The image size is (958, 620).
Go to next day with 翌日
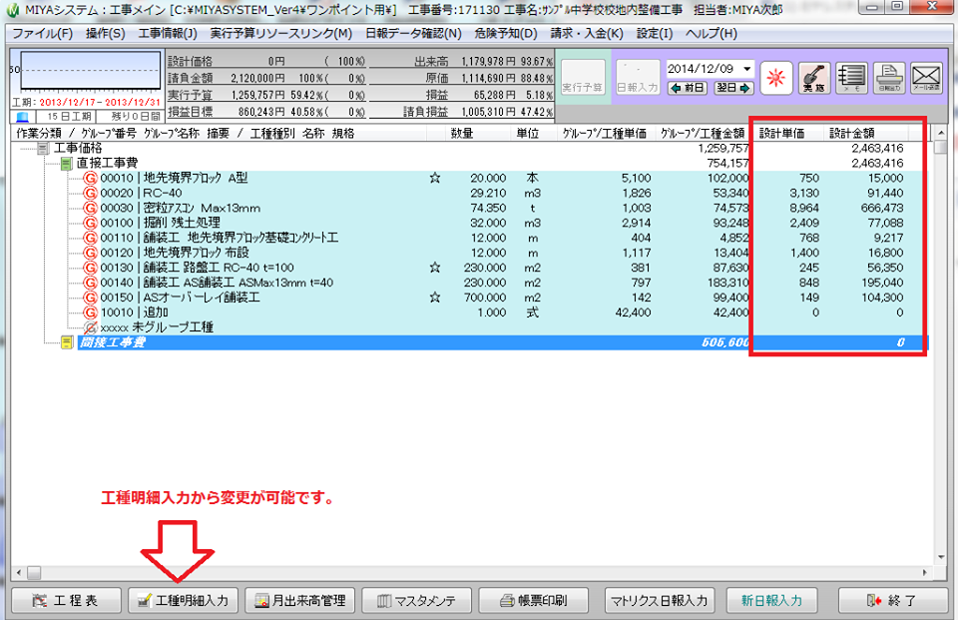(733, 88)
